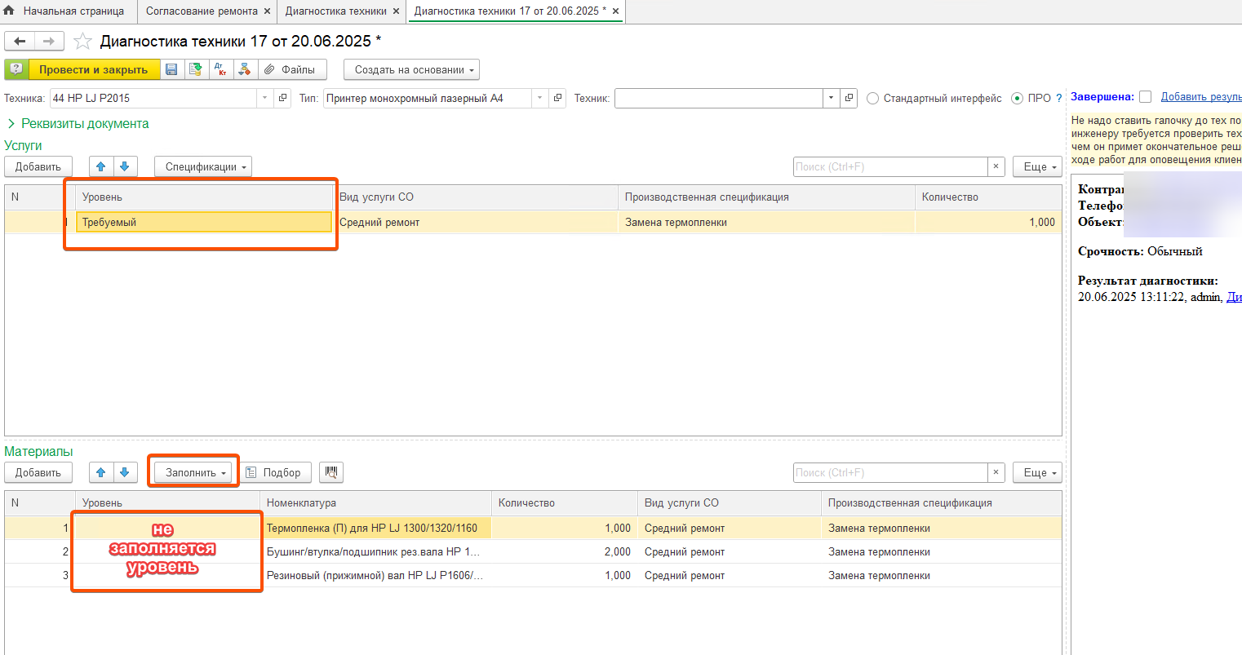Move the Услуги row up

pos(101,167)
